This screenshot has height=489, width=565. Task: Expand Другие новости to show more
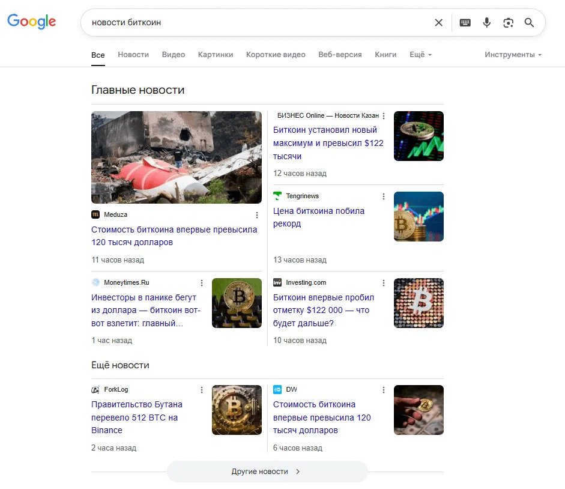coord(267,472)
